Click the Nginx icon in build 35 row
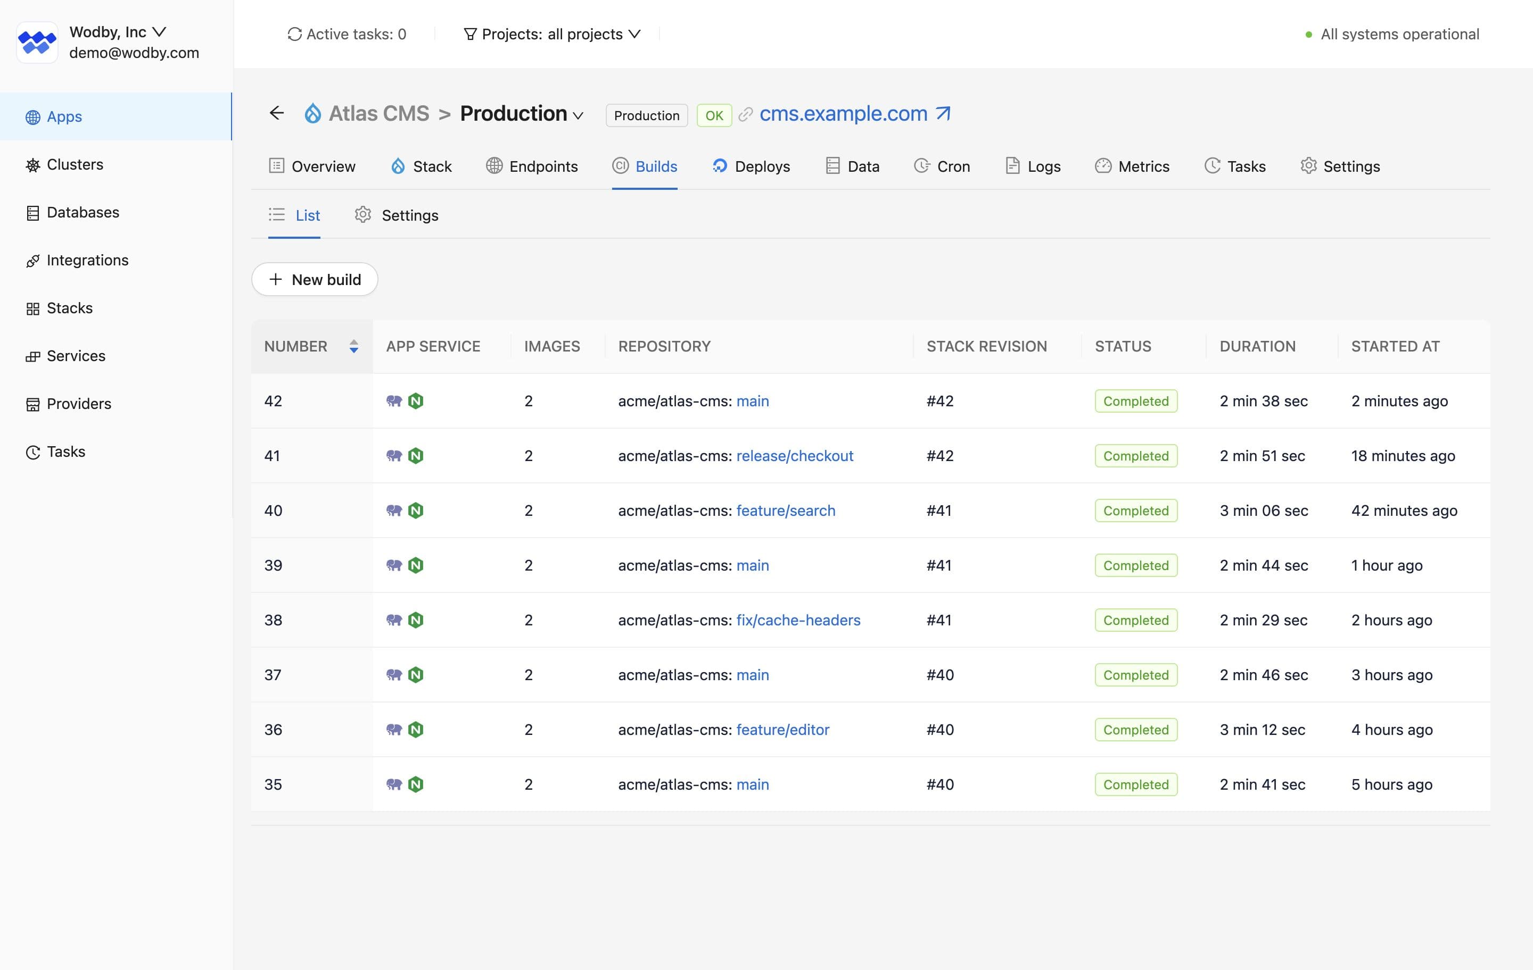The width and height of the screenshot is (1533, 970). (x=416, y=784)
